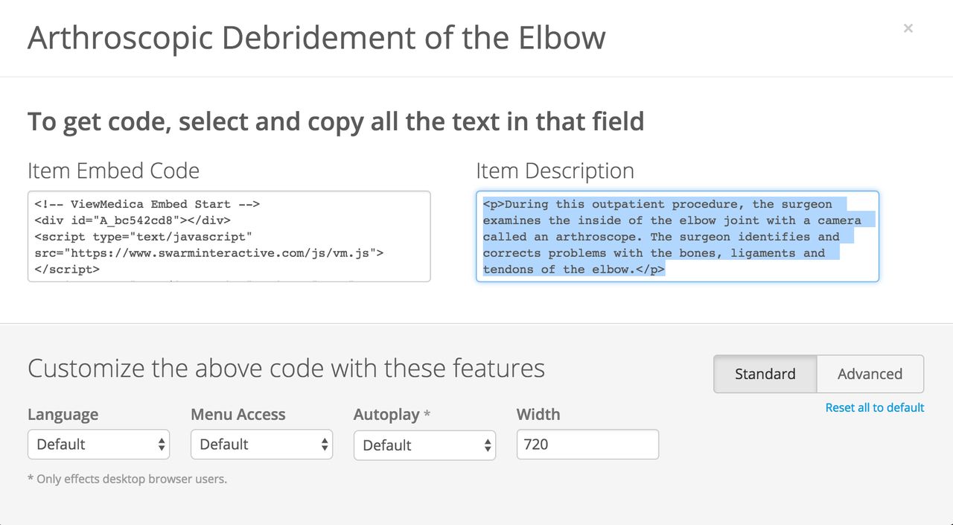
Task: Click the Item Embed Code label
Action: click(113, 171)
